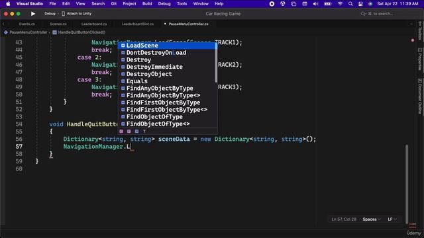Open the Spaces indentation dropdown
Image resolution: width=424 pixels, height=238 pixels.
click(x=372, y=219)
